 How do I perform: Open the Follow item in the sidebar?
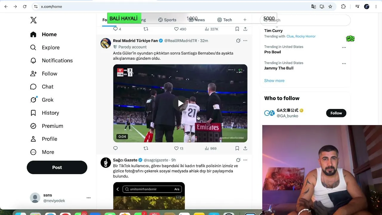click(44, 74)
